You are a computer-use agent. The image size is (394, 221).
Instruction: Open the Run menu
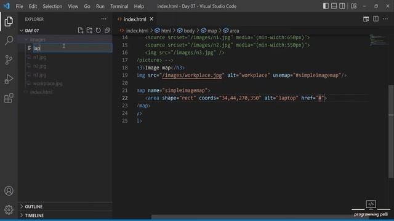click(100, 6)
